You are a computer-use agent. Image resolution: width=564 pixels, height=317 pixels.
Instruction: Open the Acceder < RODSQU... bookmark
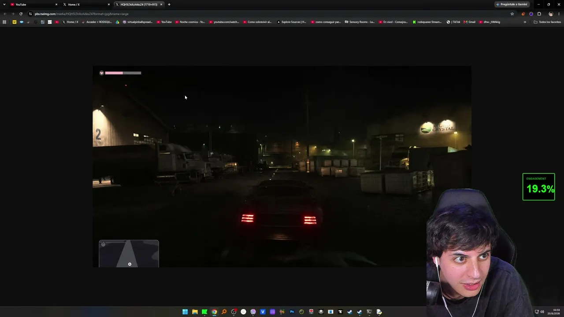click(x=97, y=22)
